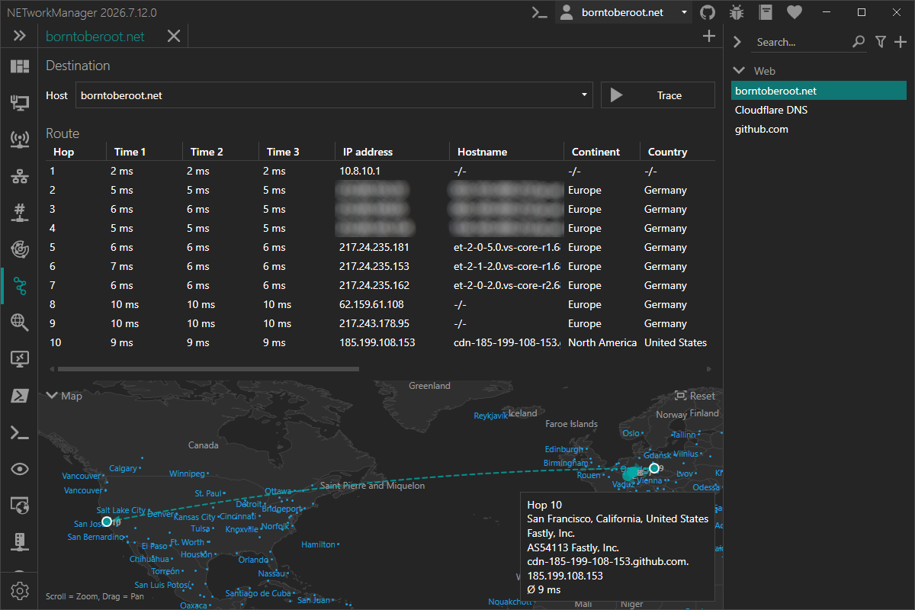This screenshot has width=915, height=610.
Task: Select IP address 185.199.108.153 in hop 10 row
Action: 377,342
